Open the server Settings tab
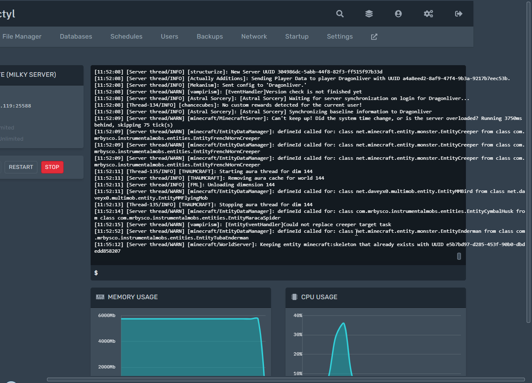The image size is (532, 383). pos(340,37)
